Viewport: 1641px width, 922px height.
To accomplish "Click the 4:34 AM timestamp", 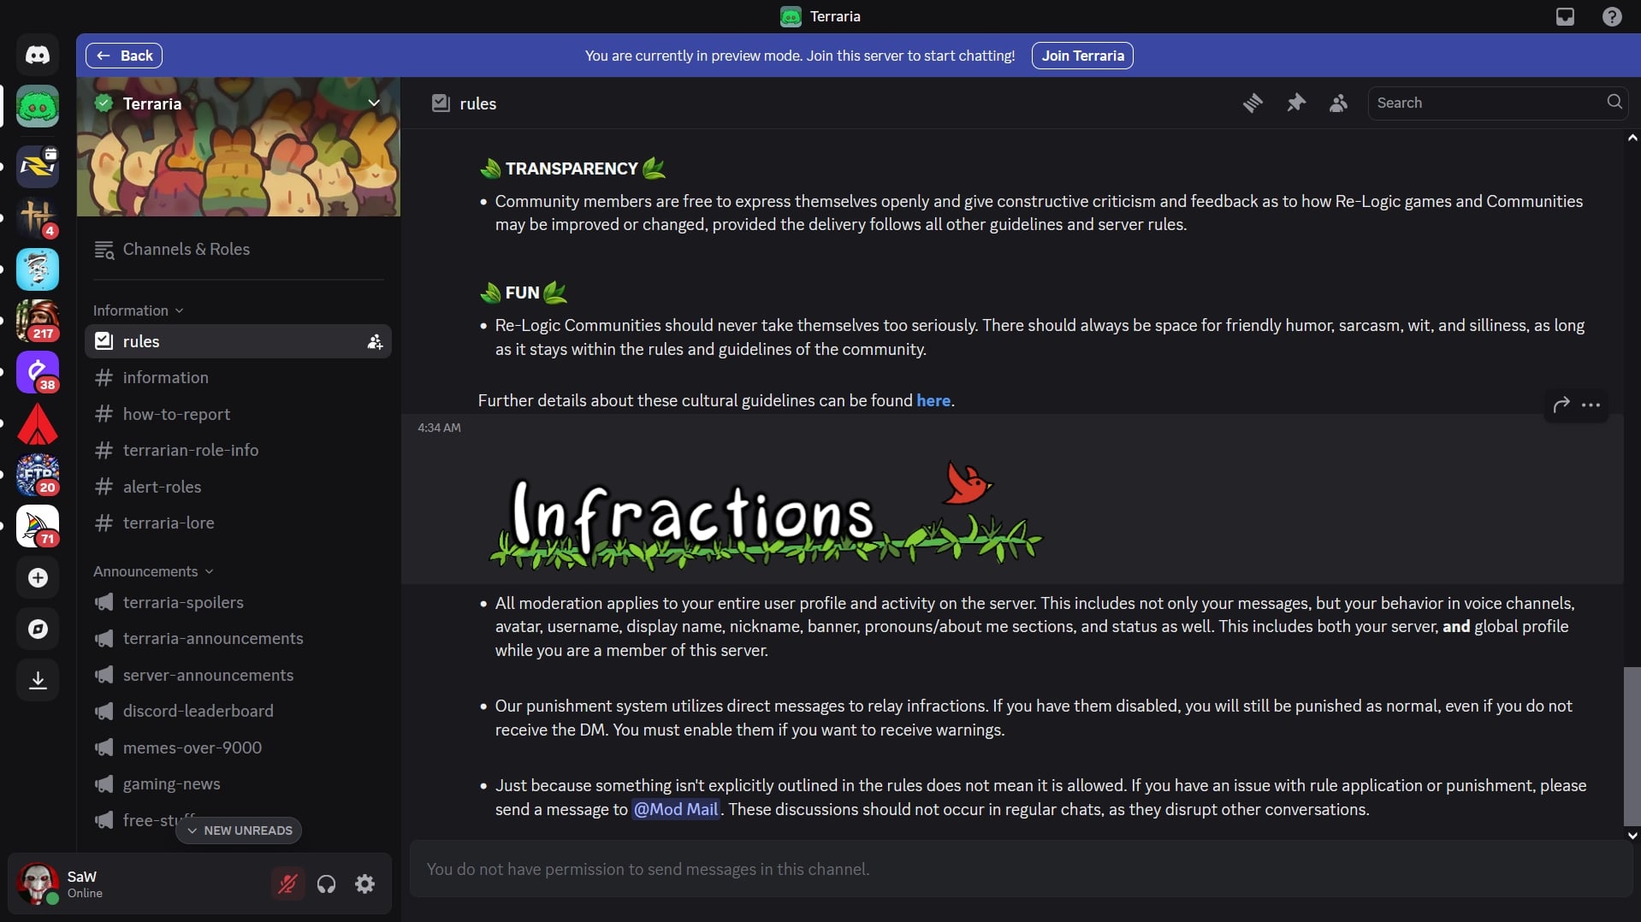I will pos(439,428).
